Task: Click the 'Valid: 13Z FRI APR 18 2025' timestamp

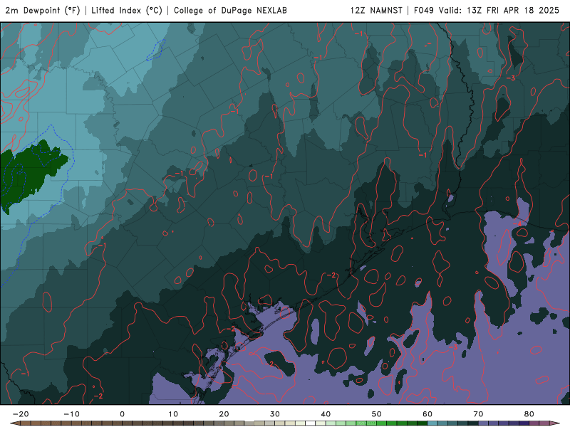Action: [x=499, y=11]
